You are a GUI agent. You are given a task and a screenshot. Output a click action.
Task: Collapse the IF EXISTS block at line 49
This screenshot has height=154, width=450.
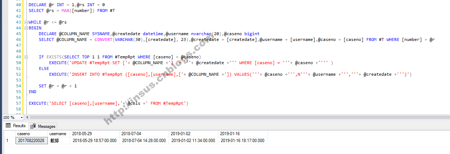pos(26,57)
